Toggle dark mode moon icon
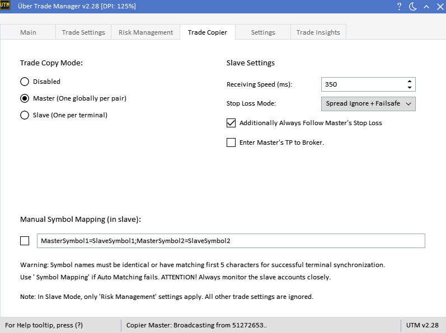446x333 pixels. [x=413, y=7]
